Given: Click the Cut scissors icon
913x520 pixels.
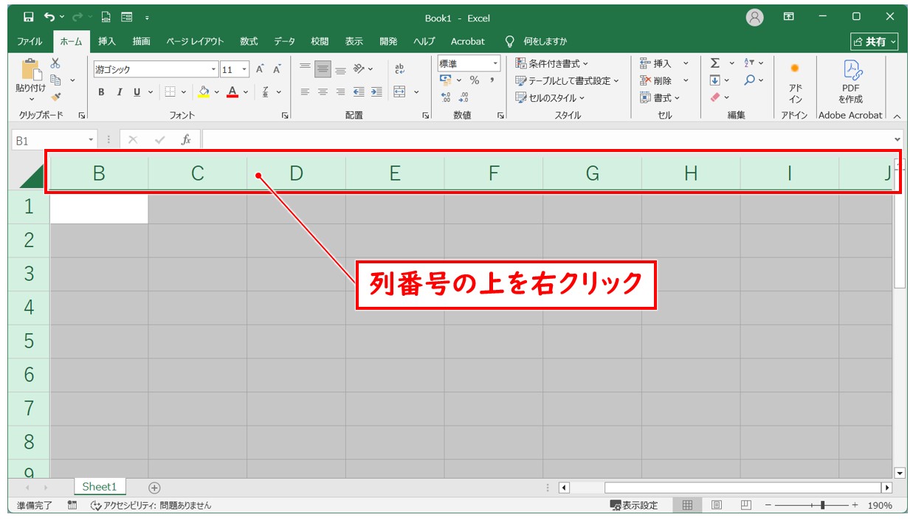Looking at the screenshot, I should 55,63.
